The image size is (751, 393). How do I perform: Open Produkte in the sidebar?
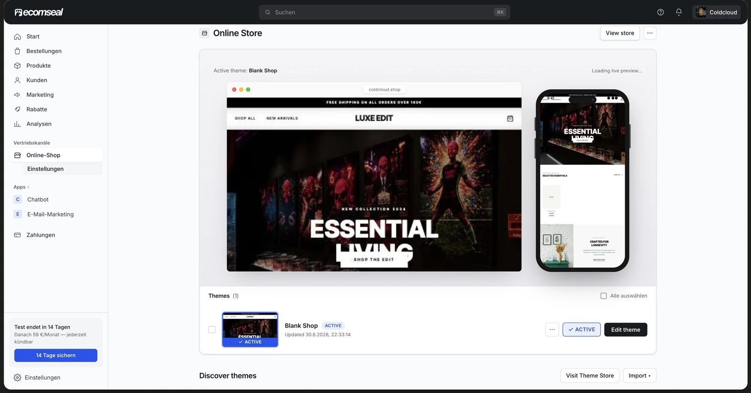(x=56, y=66)
